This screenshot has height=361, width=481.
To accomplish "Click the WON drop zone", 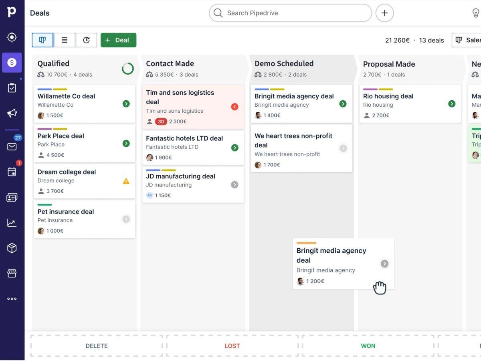I will 368,346.
